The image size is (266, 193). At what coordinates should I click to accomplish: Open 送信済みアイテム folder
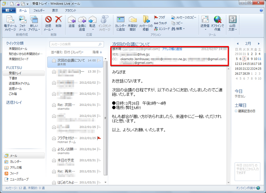19,84
